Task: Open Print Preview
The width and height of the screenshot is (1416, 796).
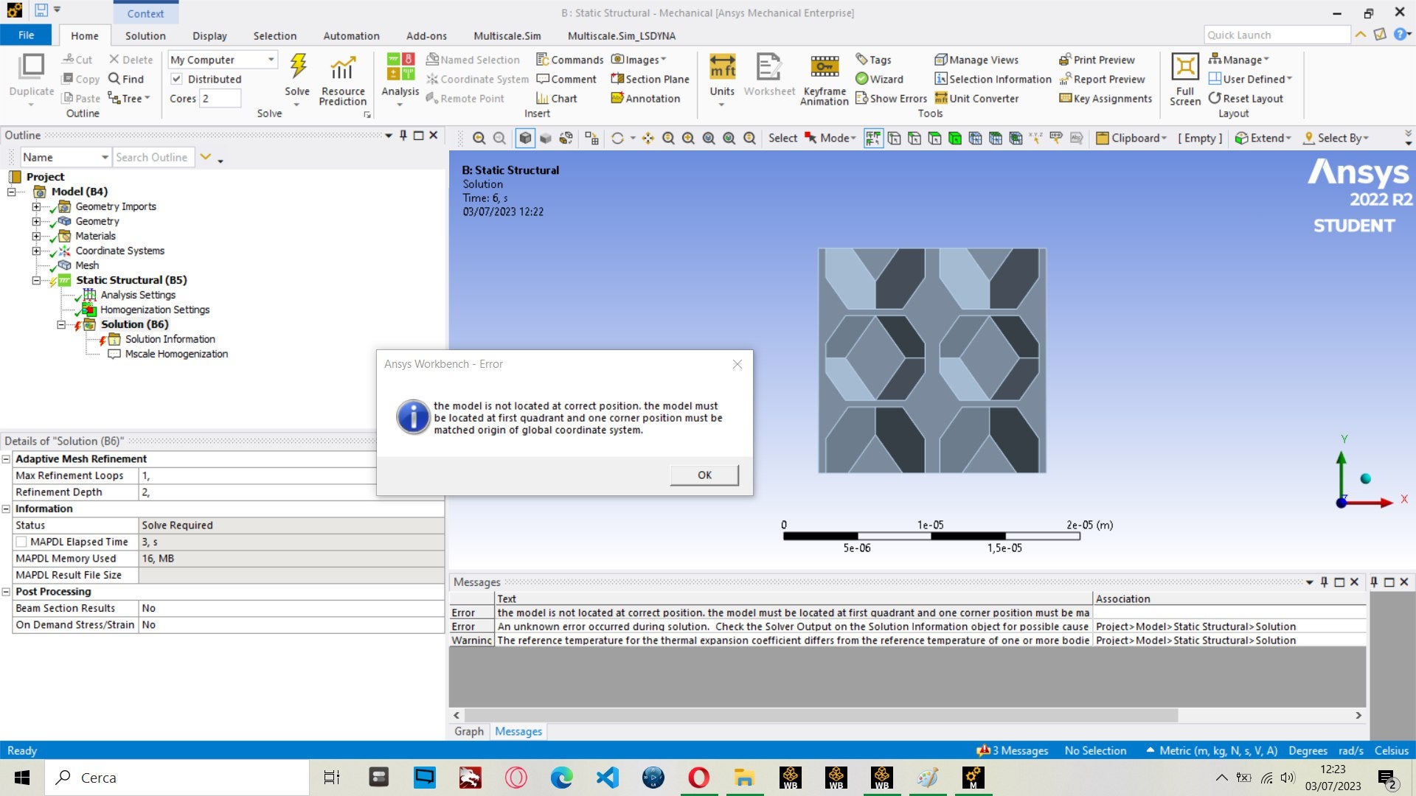Action: [x=1097, y=60]
